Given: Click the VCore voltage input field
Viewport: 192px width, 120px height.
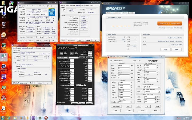Looking at the screenshot, I should tap(124, 85).
